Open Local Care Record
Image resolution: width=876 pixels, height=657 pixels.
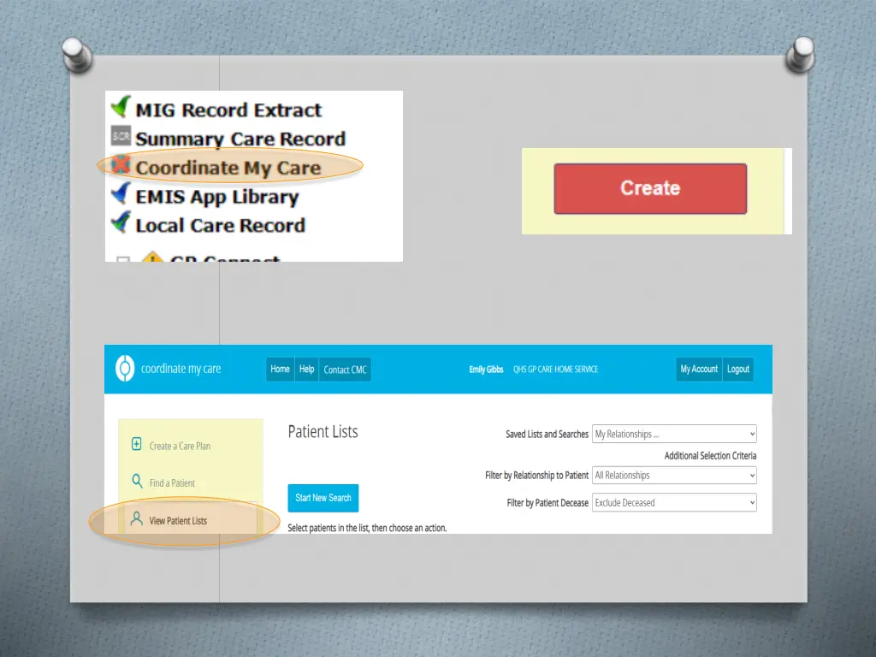pos(221,226)
